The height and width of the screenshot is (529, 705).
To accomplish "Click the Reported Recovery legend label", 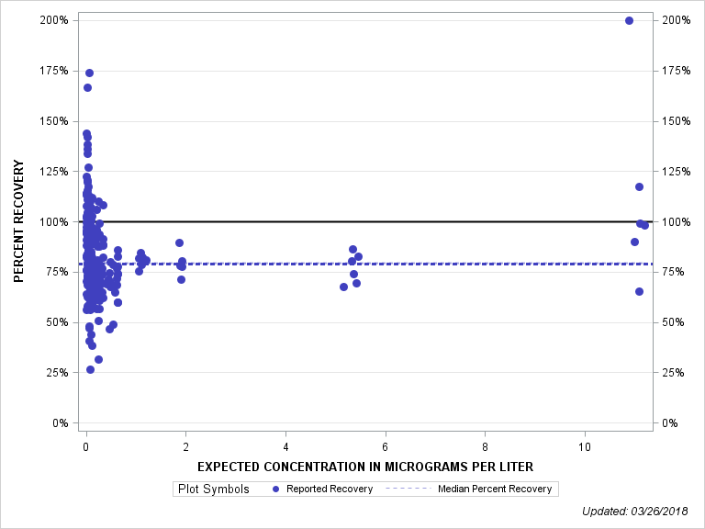I will click(x=330, y=490).
